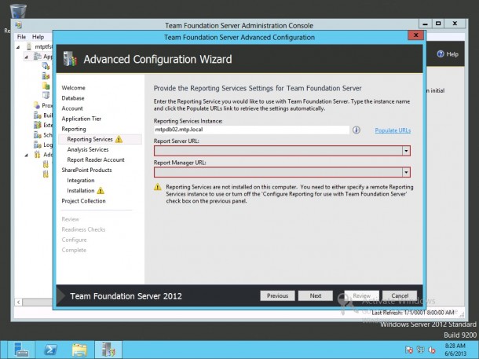The image size is (479, 359).
Task: Select Analysis Services step
Action: 88,150
